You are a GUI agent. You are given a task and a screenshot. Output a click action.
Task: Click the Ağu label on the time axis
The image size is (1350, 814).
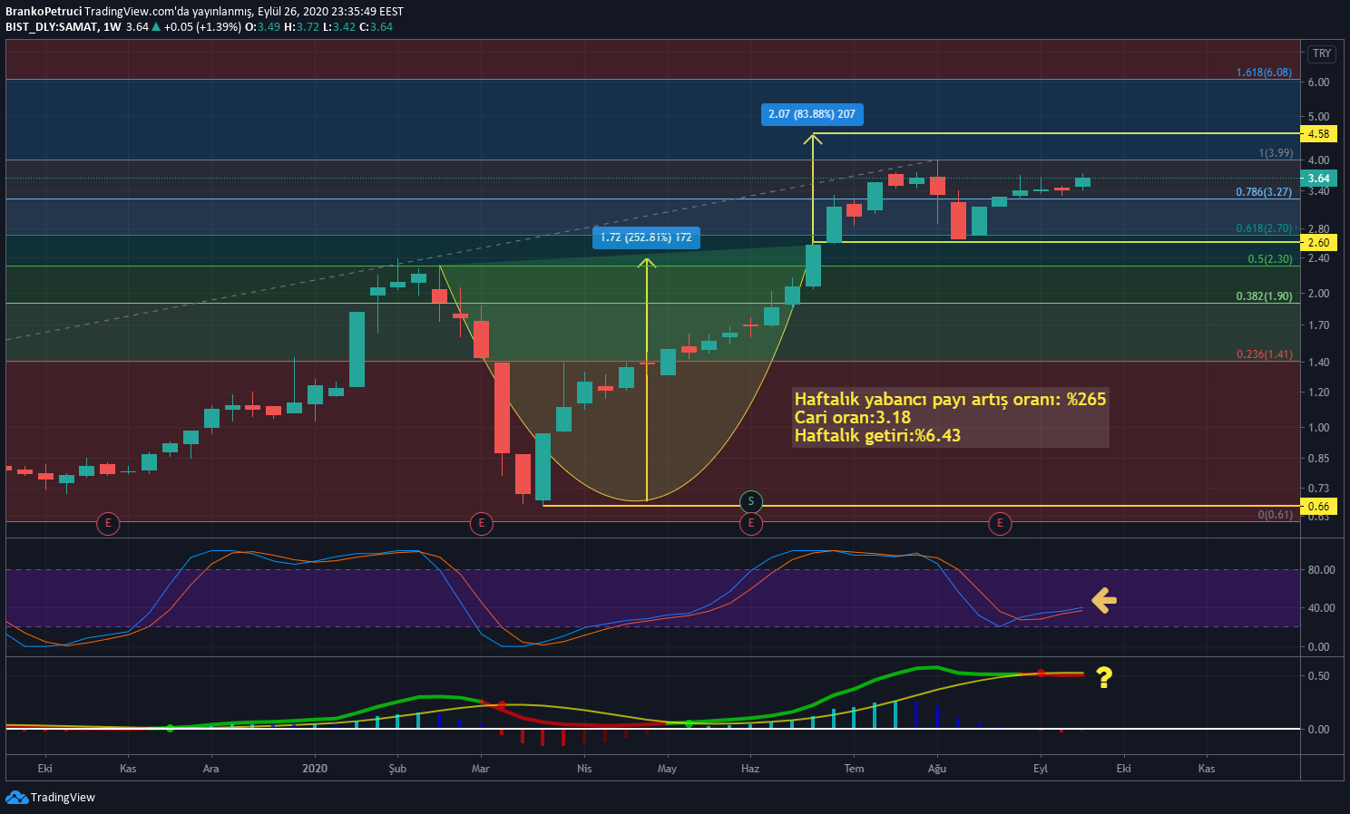[937, 769]
